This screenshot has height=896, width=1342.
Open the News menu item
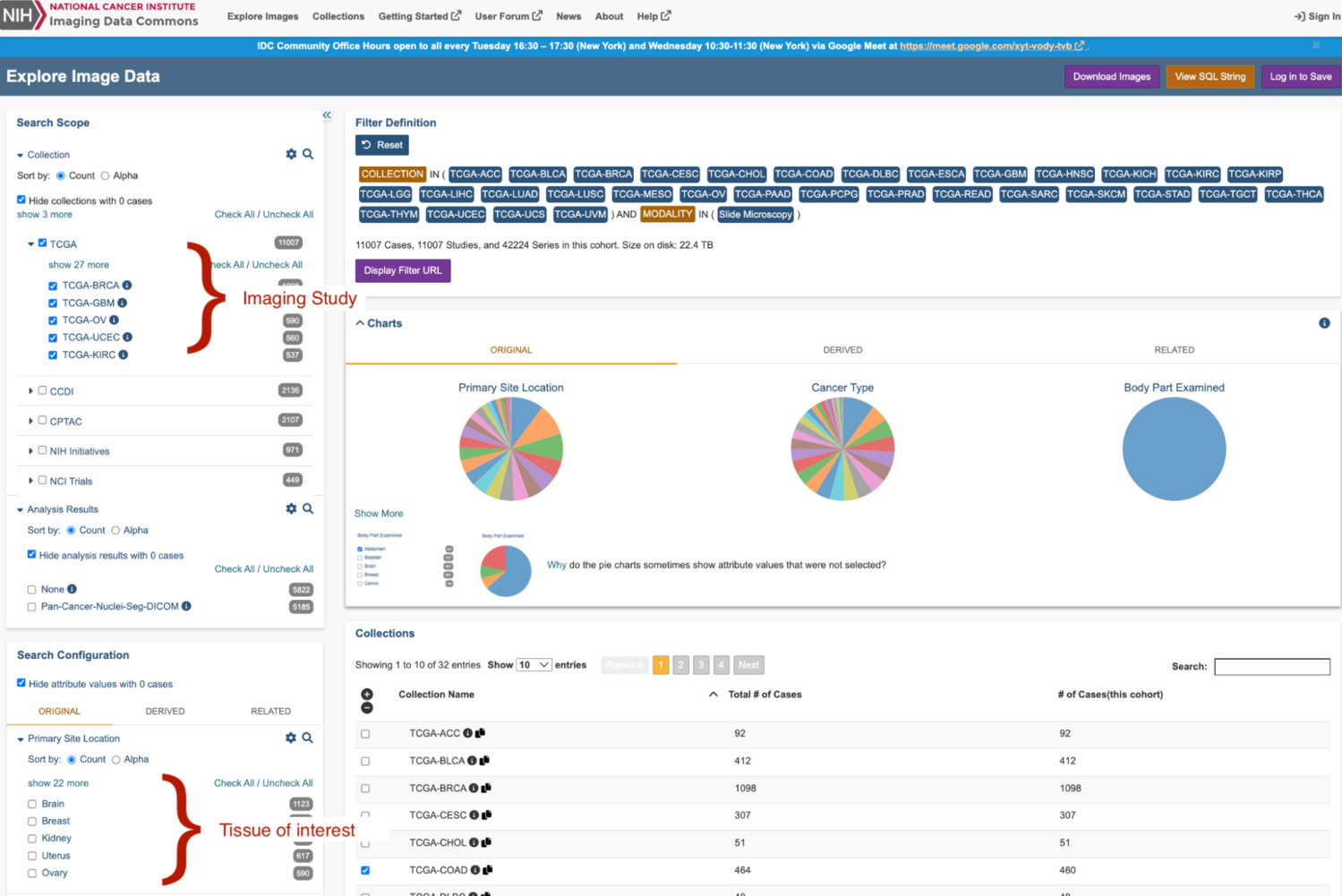568,16
